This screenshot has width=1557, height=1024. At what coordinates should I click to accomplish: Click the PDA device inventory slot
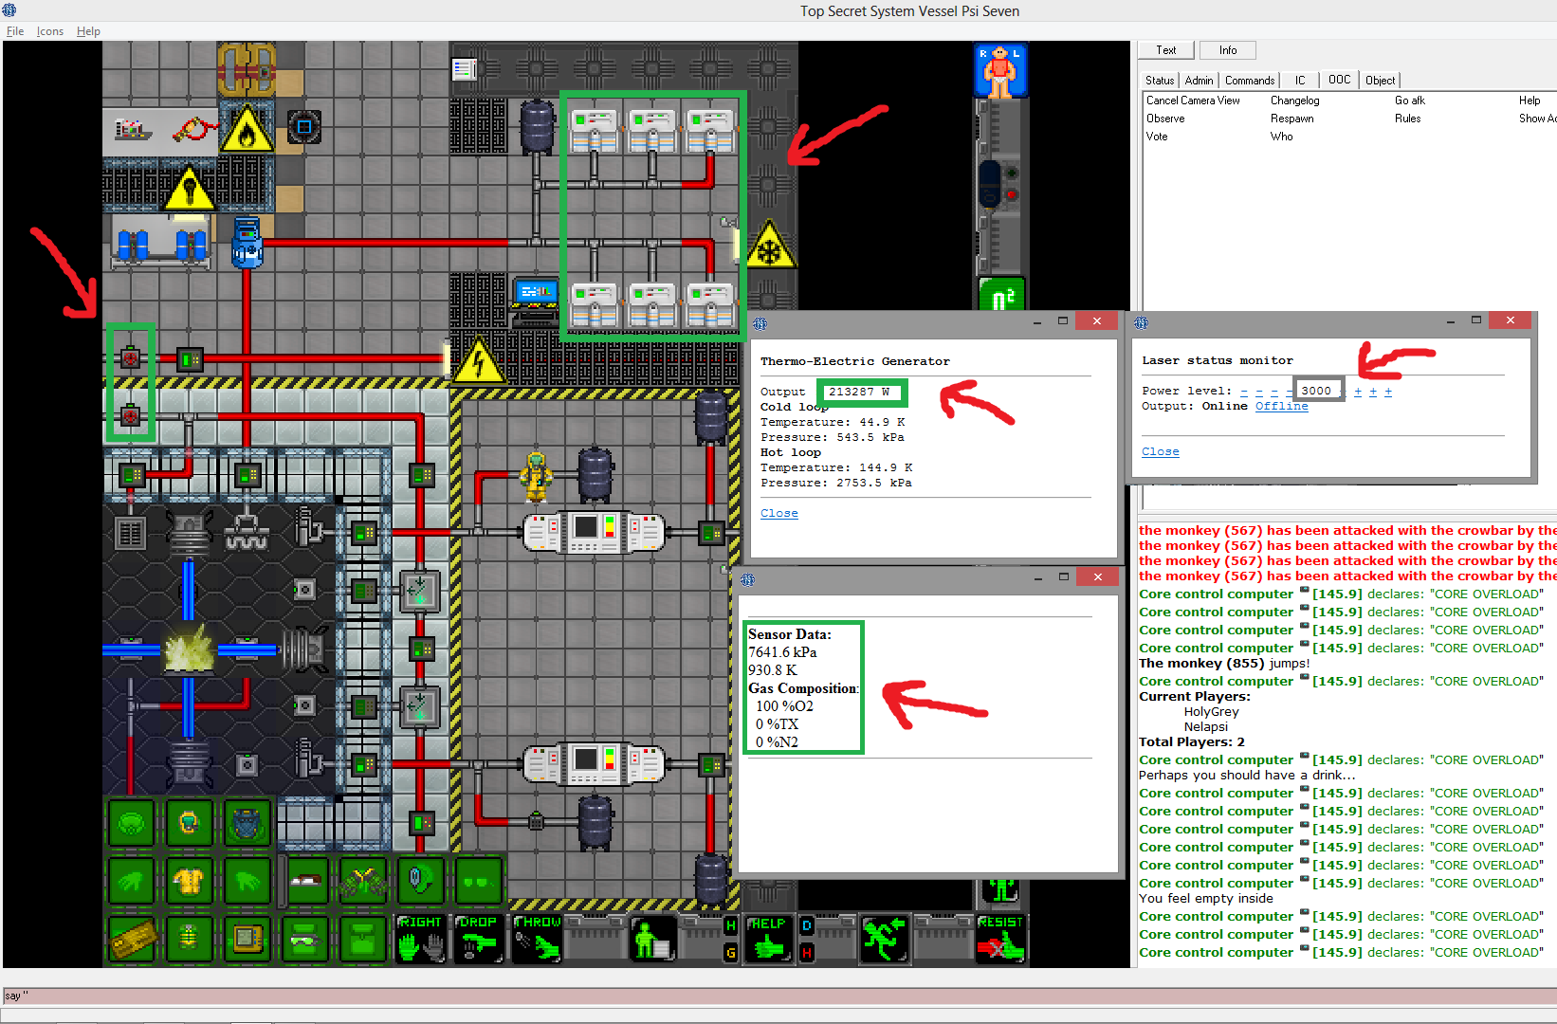[247, 939]
